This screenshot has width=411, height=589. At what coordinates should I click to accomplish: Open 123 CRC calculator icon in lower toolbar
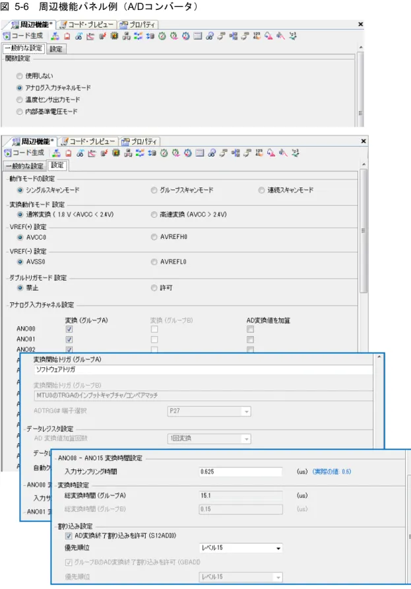tap(259, 153)
